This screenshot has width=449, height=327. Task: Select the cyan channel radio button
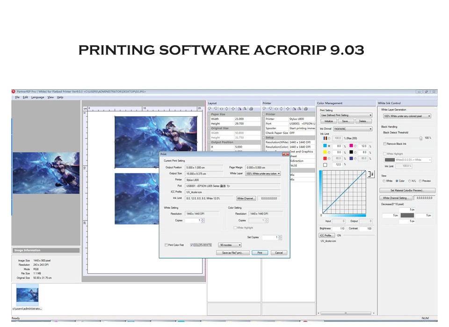329,146
